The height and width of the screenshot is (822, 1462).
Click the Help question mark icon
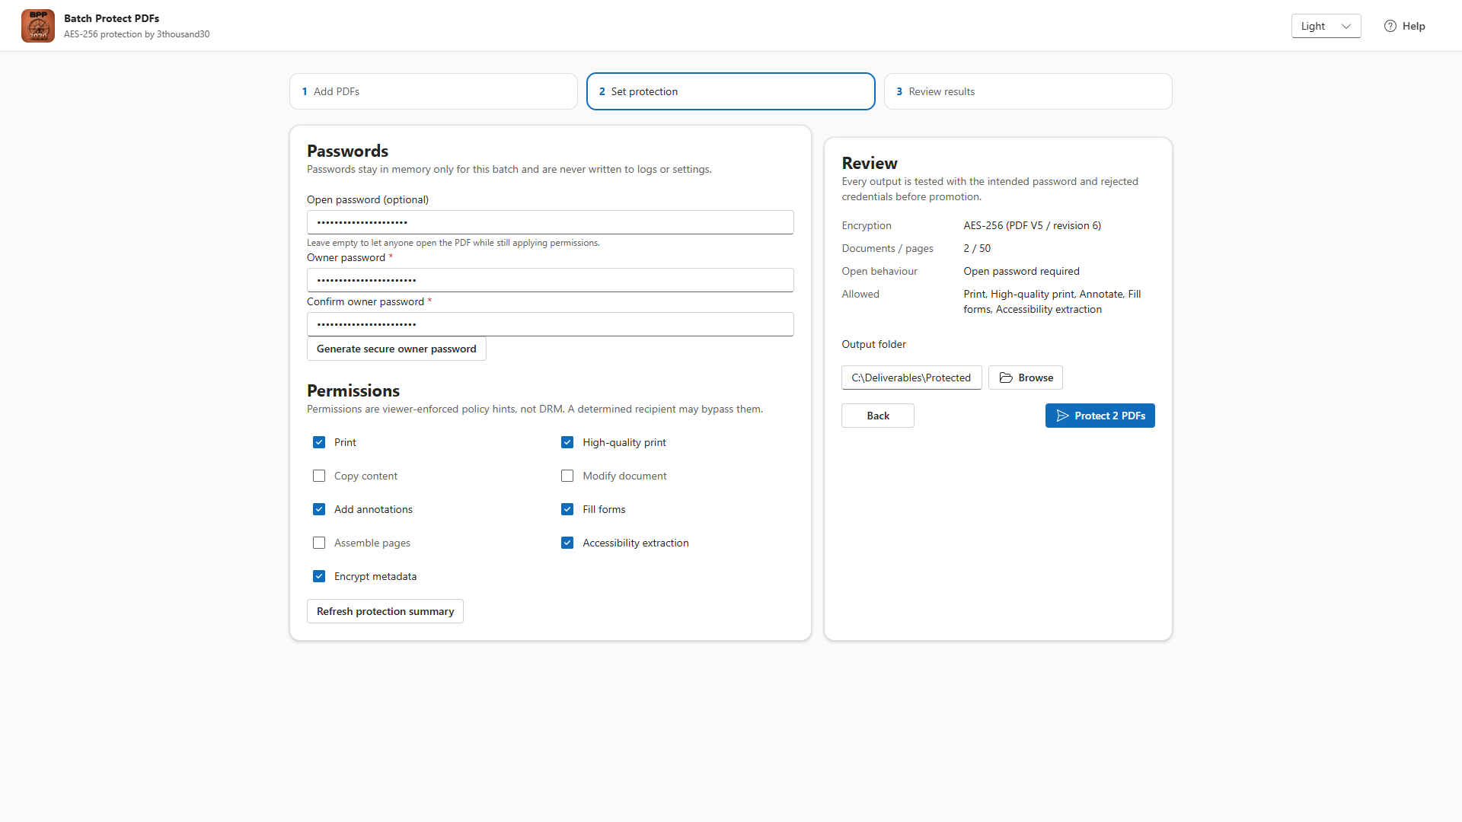tap(1390, 26)
